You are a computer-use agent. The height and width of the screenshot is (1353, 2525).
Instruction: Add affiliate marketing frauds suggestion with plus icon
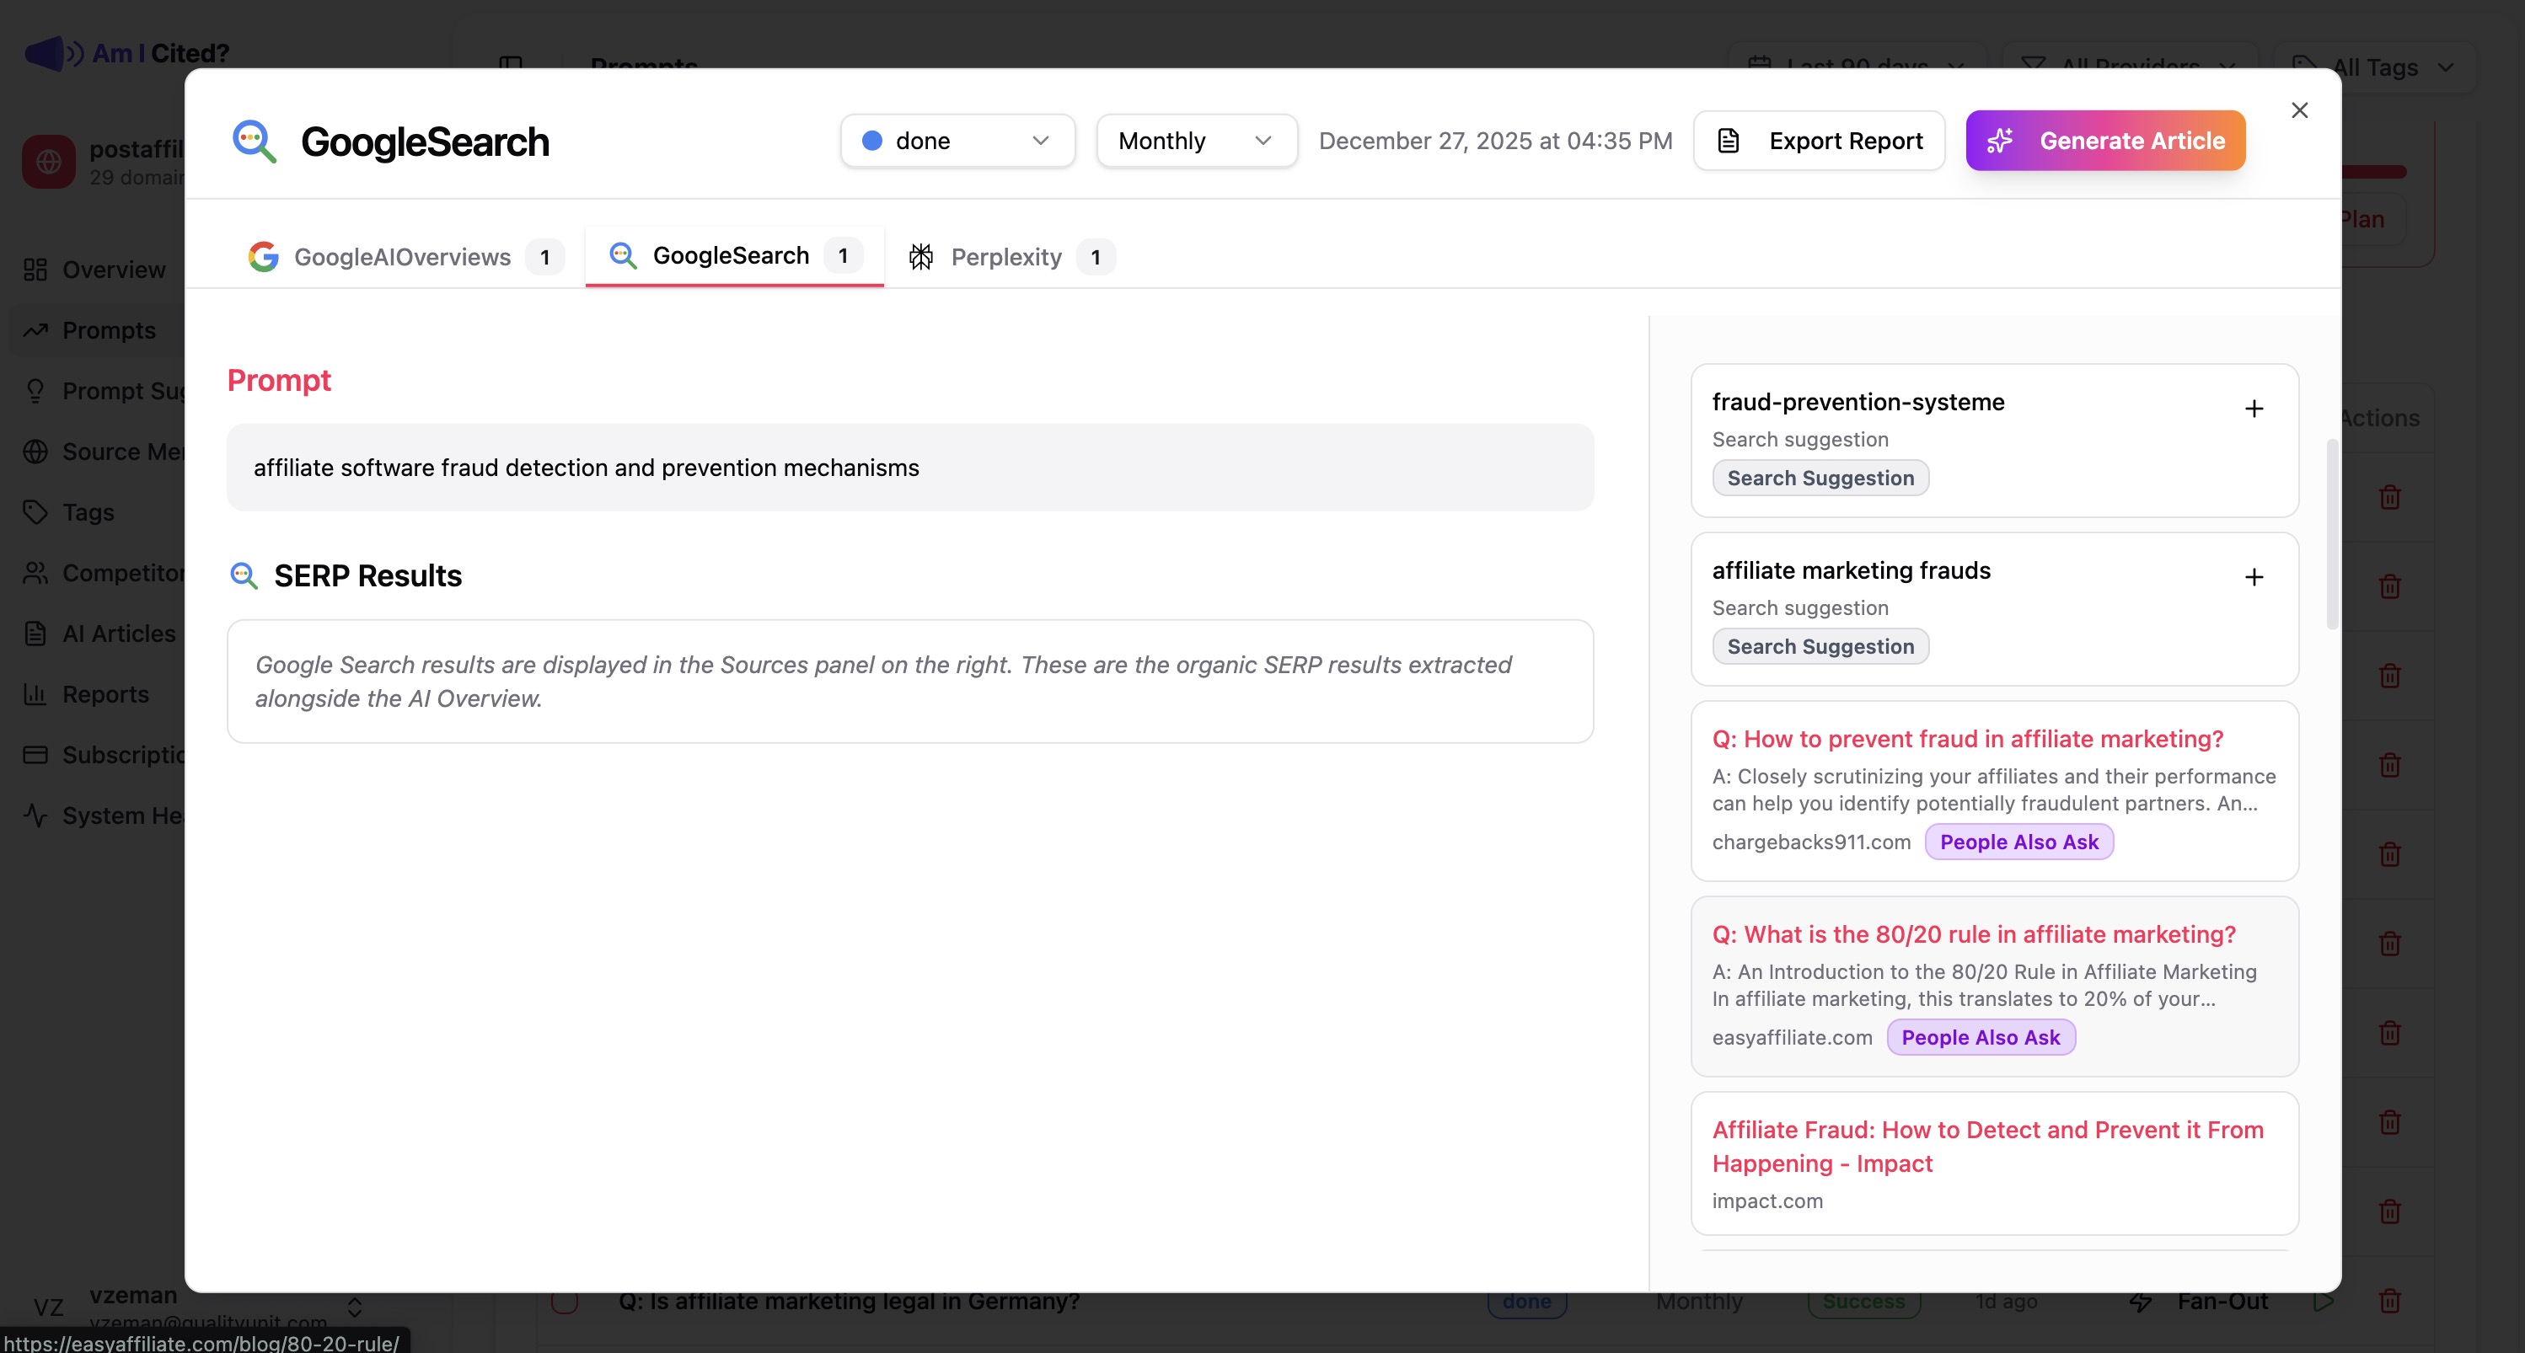coord(2254,577)
